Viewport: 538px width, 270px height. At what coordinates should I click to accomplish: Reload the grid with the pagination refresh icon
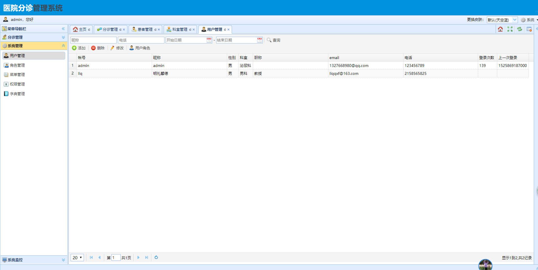point(156,257)
